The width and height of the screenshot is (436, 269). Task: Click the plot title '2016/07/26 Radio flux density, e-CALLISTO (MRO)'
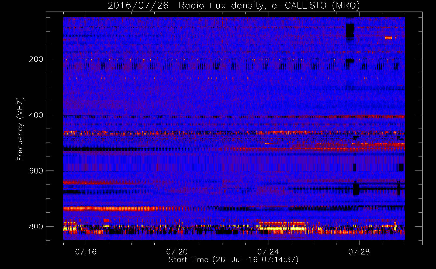tap(234, 5)
